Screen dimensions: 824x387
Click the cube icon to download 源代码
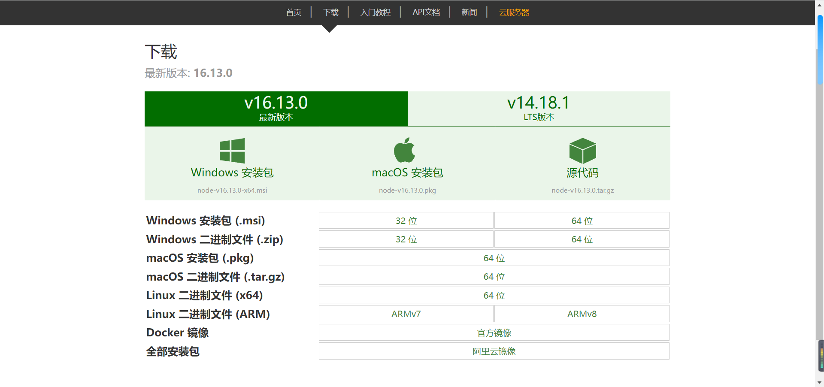(582, 151)
